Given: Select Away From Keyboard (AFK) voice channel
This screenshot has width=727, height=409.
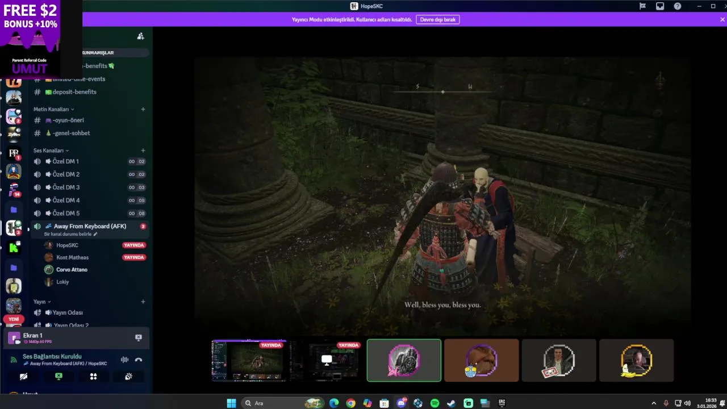Looking at the screenshot, I should coord(90,226).
